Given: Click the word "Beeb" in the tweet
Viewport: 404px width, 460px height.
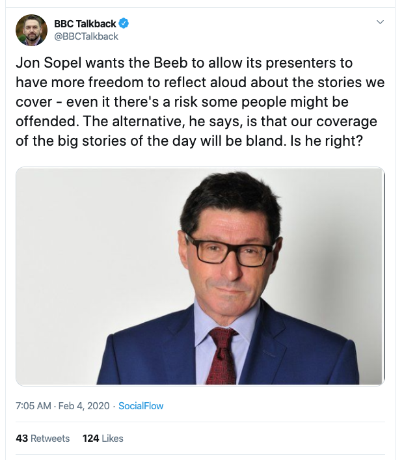Looking at the screenshot, I should (x=170, y=62).
